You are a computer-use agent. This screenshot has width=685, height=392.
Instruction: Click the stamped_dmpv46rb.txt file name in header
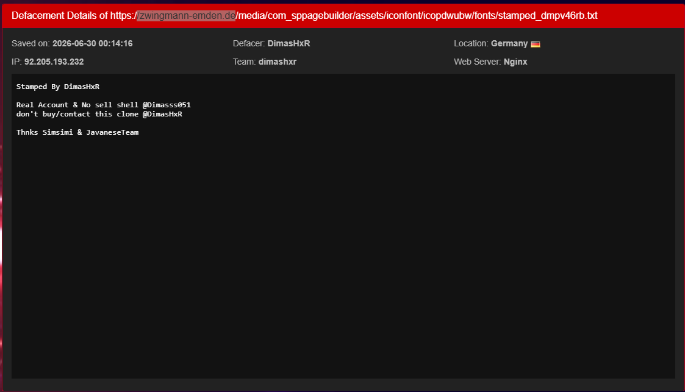[548, 16]
